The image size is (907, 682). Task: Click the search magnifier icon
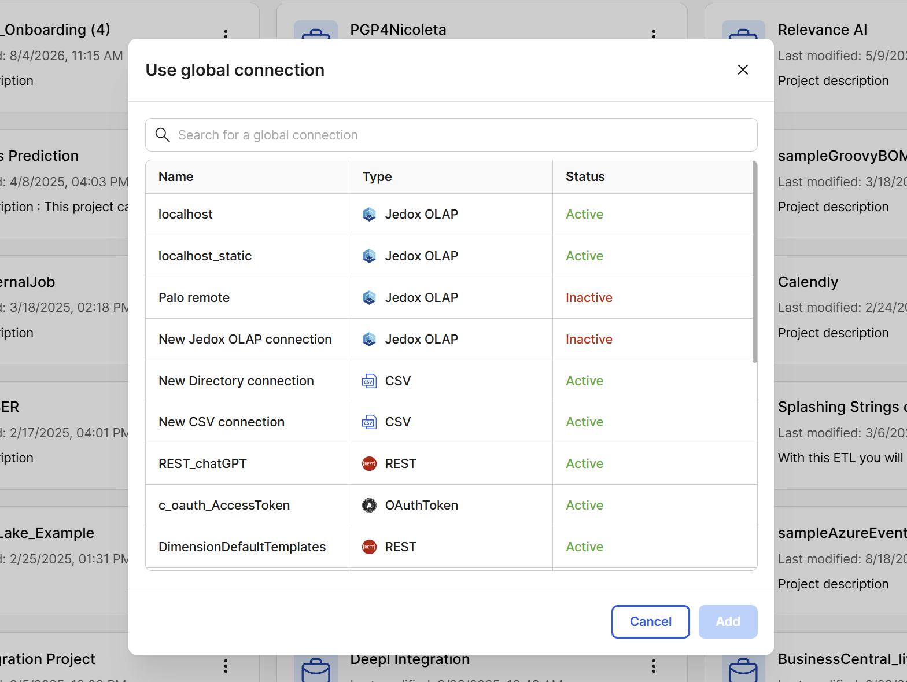coord(163,135)
